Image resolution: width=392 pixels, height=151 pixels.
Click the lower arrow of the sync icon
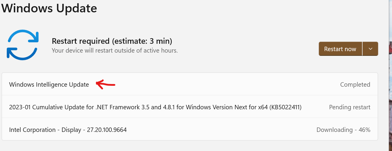pos(22,53)
